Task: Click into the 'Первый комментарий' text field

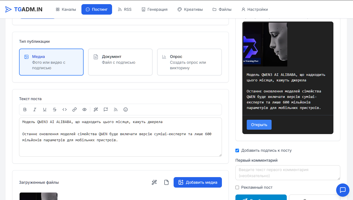Action: [288, 173]
